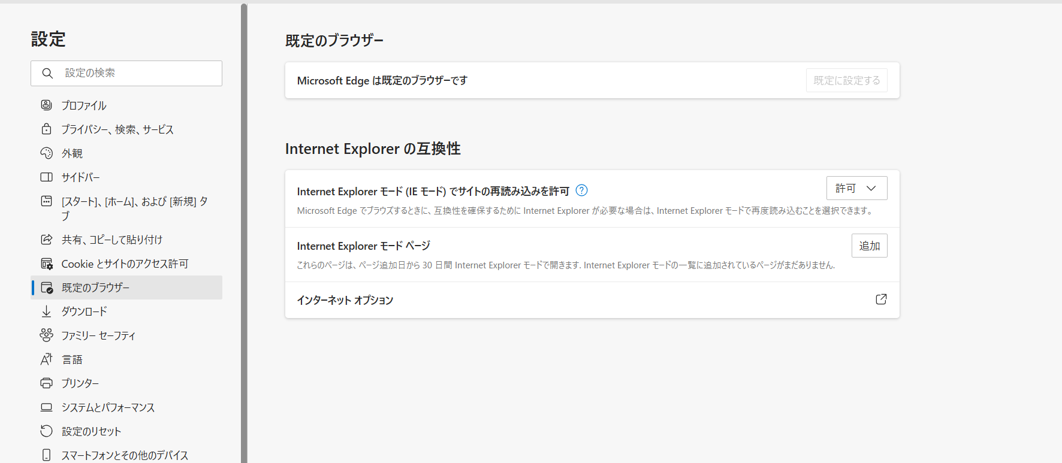Click the smartphone and other devices icon
Viewport: 1062px width, 463px height.
[x=46, y=455]
